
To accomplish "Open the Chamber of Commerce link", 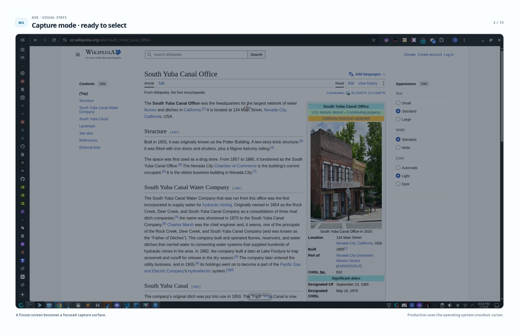I will (x=235, y=166).
